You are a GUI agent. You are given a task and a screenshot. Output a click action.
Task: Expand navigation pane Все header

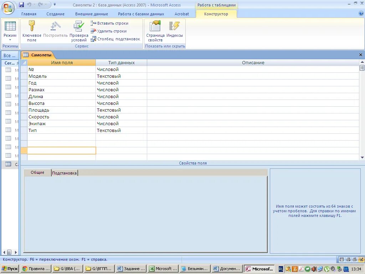pyautogui.click(x=10, y=55)
